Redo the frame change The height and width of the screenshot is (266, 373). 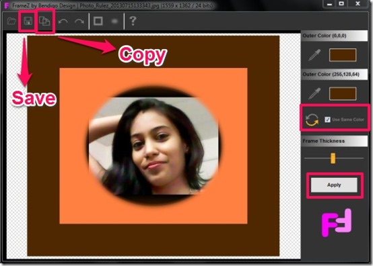pos(79,21)
